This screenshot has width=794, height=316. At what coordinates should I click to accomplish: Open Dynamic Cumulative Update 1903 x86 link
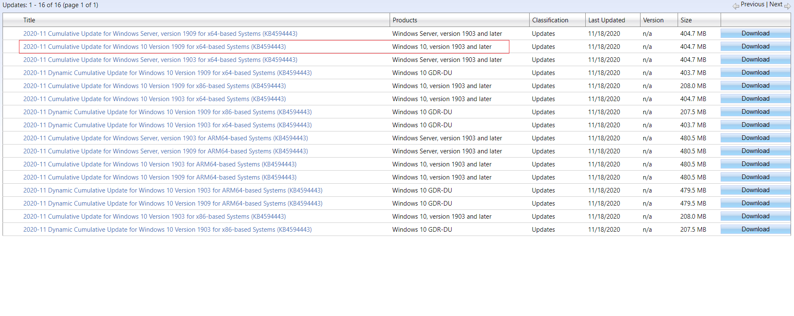pyautogui.click(x=167, y=230)
